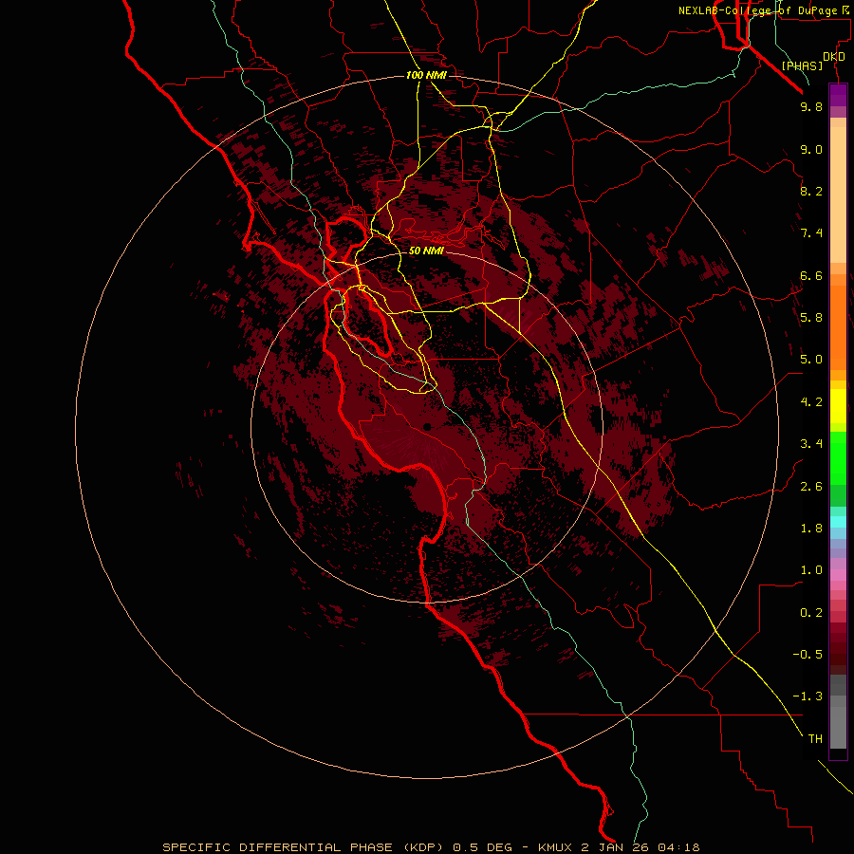Pick the yellow band of the color scale
Viewport: 854px width, 854px height.
pos(838,406)
